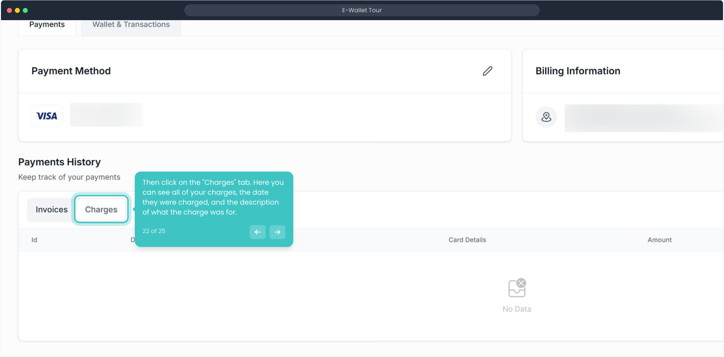Minimize window with yellow button
The image size is (724, 357).
click(x=18, y=10)
